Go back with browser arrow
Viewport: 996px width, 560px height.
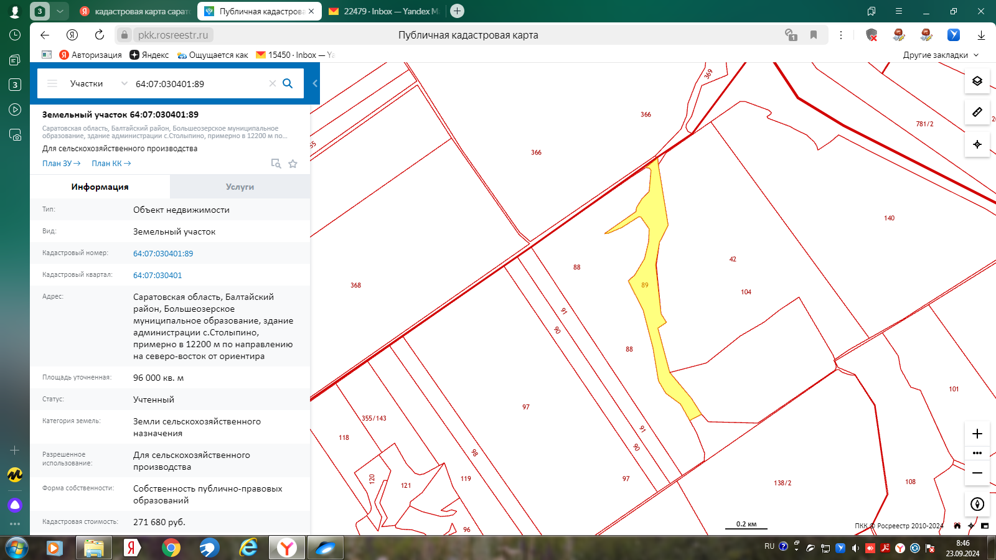45,35
